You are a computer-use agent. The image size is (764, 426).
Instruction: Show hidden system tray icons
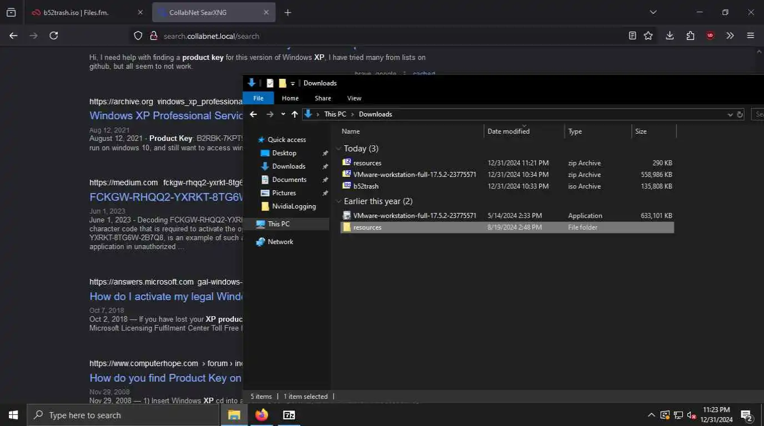pyautogui.click(x=651, y=415)
